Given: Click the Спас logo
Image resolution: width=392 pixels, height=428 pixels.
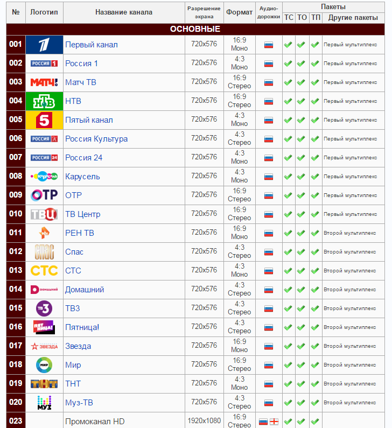Looking at the screenshot, I should click(x=44, y=252).
